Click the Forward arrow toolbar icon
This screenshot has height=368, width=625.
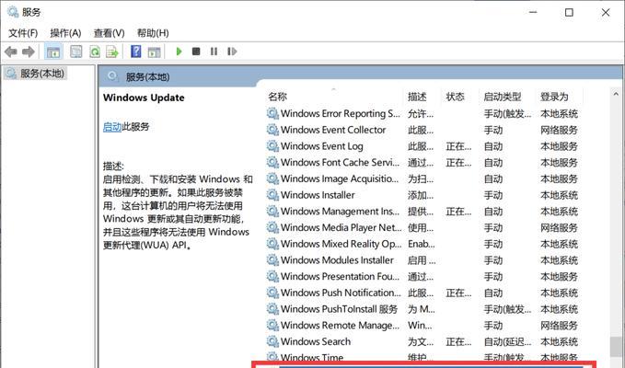(x=28, y=52)
